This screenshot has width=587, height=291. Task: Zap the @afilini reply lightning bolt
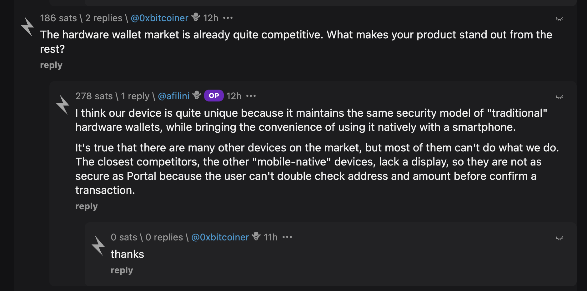[x=63, y=105]
